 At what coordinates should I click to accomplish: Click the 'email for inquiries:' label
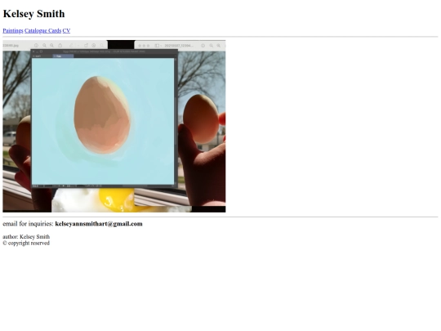[28, 224]
